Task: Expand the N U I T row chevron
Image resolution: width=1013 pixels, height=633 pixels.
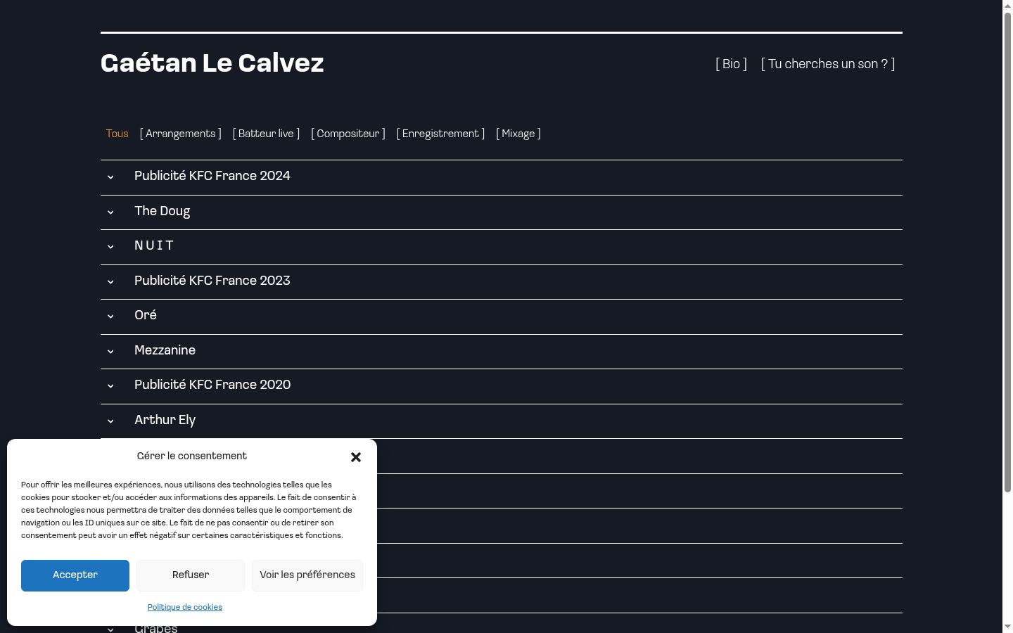Action: pos(110,247)
